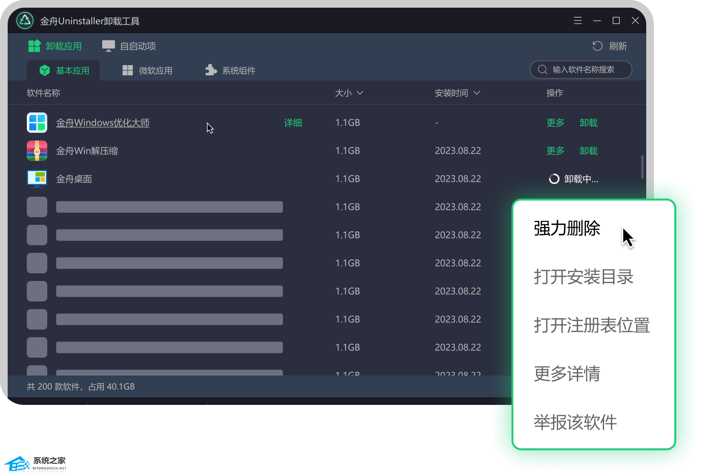
Task: Click the vertical scrollbar thumb of list
Action: point(642,167)
